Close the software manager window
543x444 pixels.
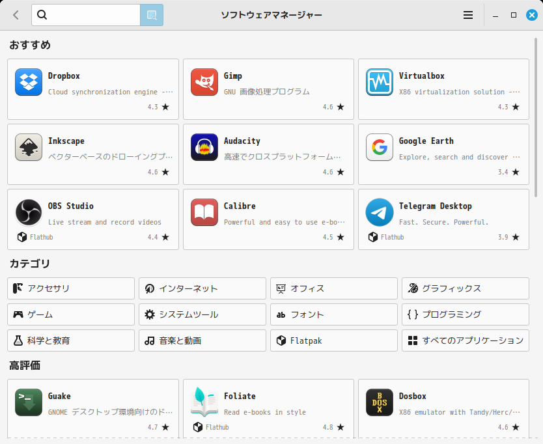click(531, 15)
